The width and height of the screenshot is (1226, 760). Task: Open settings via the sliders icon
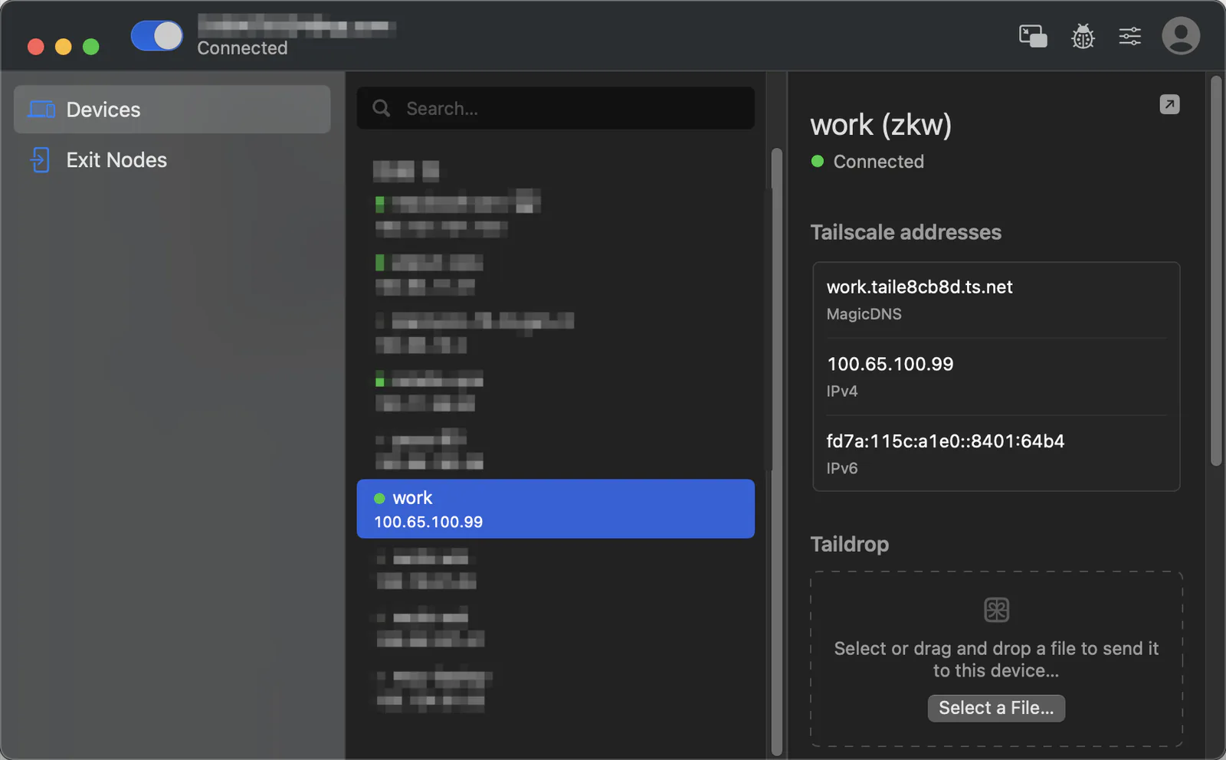1130,36
